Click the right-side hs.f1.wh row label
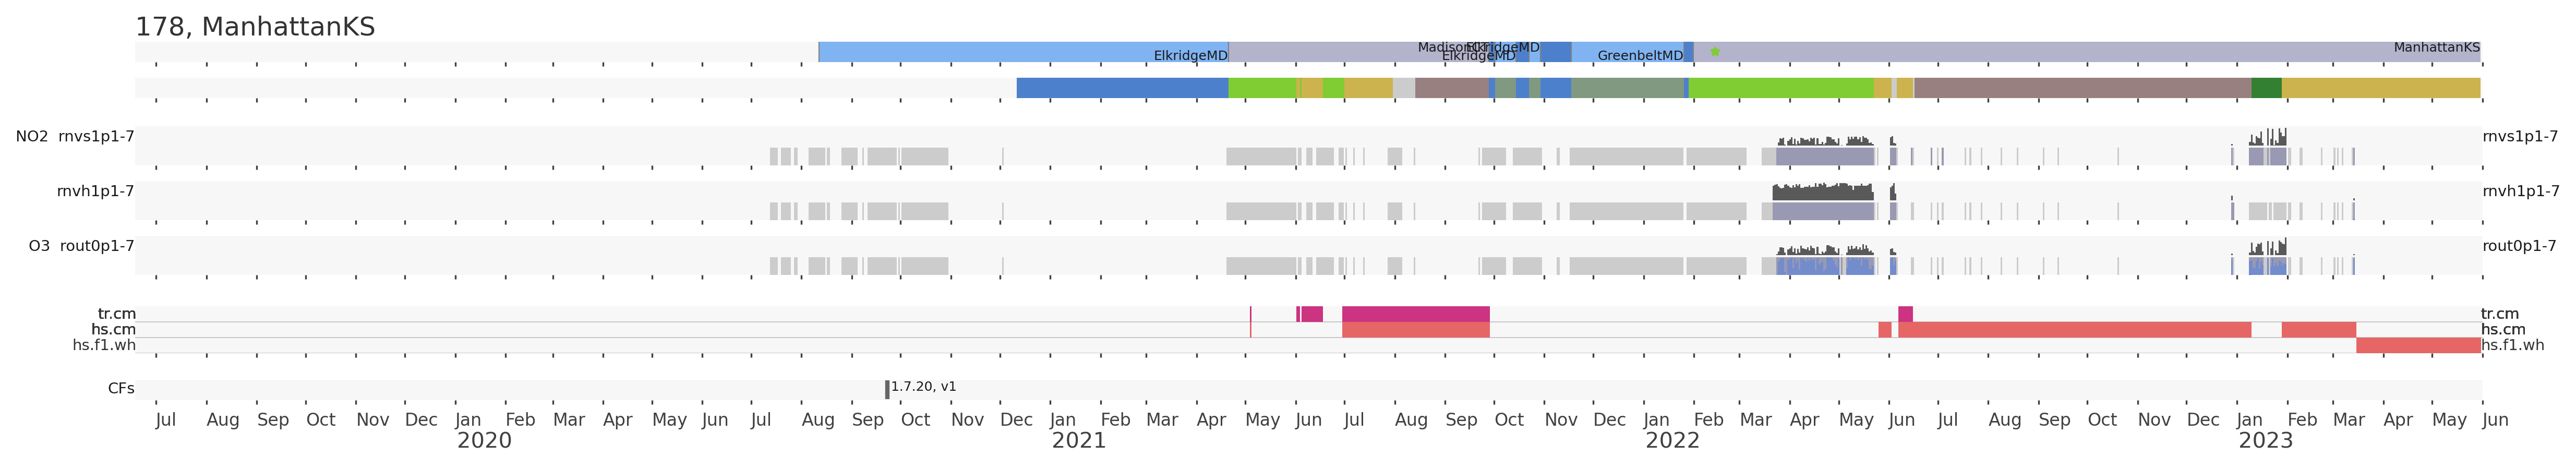This screenshot has width=2576, height=468. coord(2512,345)
